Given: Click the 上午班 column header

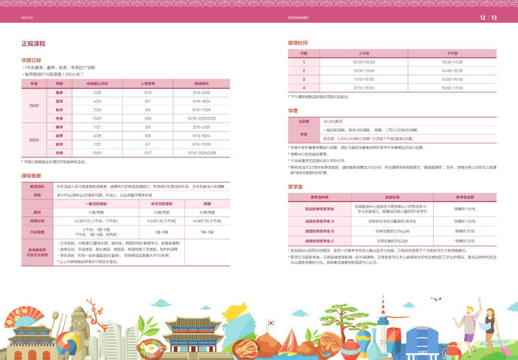Looking at the screenshot, I should 364,54.
